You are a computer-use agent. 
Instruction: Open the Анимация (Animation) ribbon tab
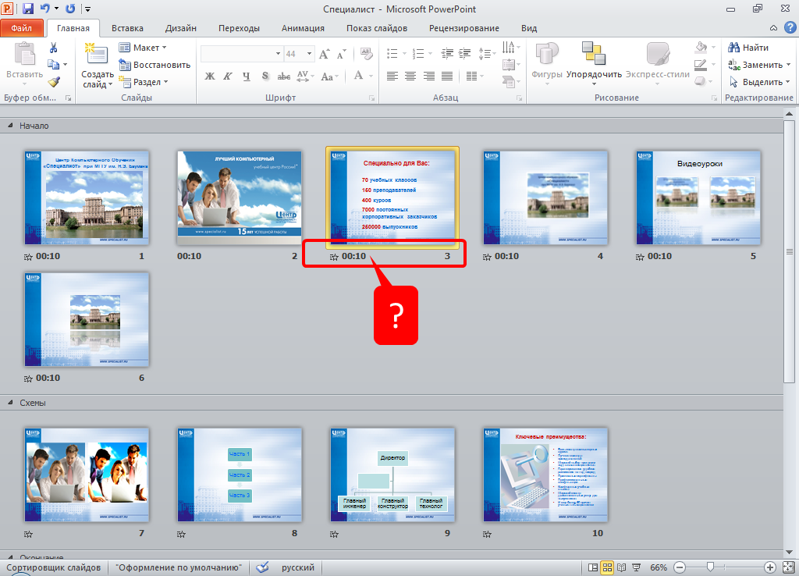pyautogui.click(x=303, y=28)
